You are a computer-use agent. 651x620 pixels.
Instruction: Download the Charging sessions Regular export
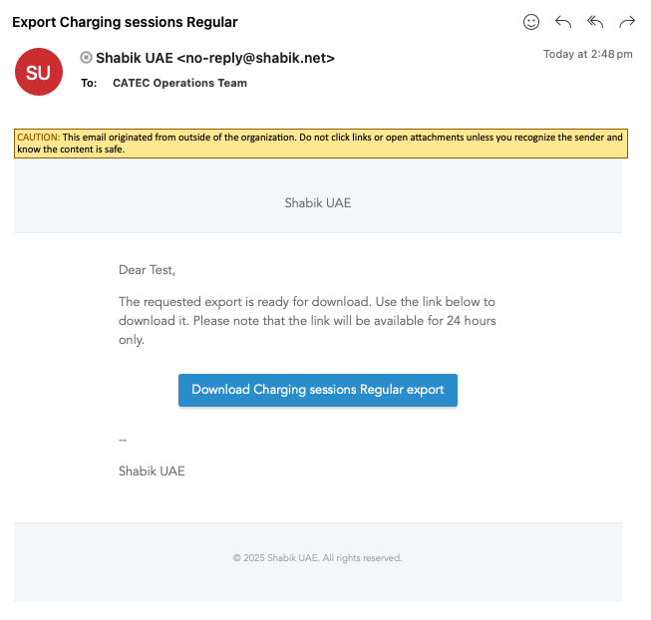tap(318, 390)
